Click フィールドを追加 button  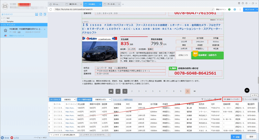[250, 99]
